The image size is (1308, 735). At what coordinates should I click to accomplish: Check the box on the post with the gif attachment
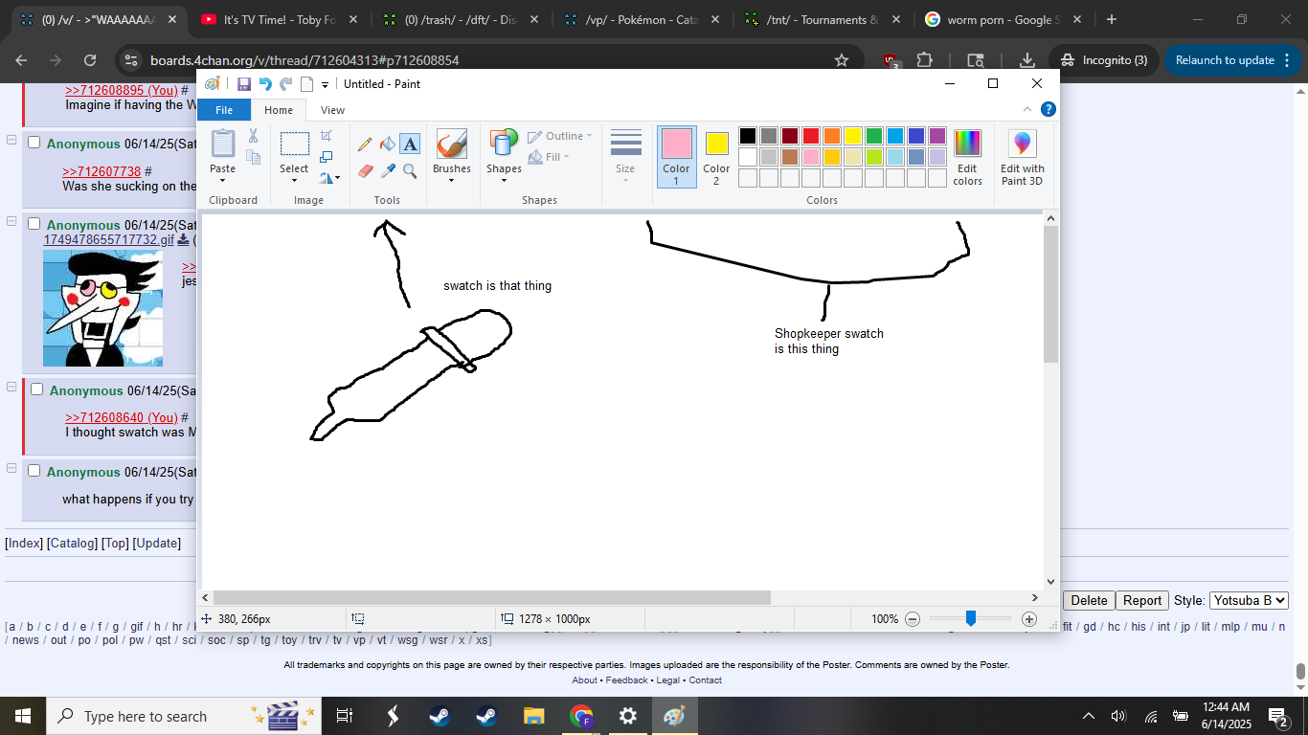point(34,224)
